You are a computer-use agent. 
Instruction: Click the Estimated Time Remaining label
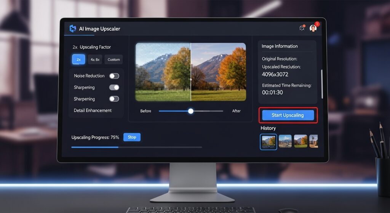tap(286, 85)
